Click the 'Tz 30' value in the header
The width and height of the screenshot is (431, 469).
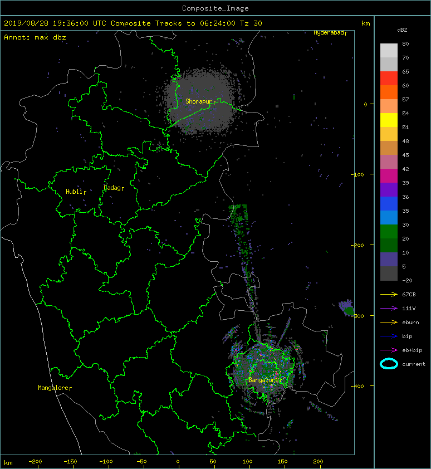[251, 23]
